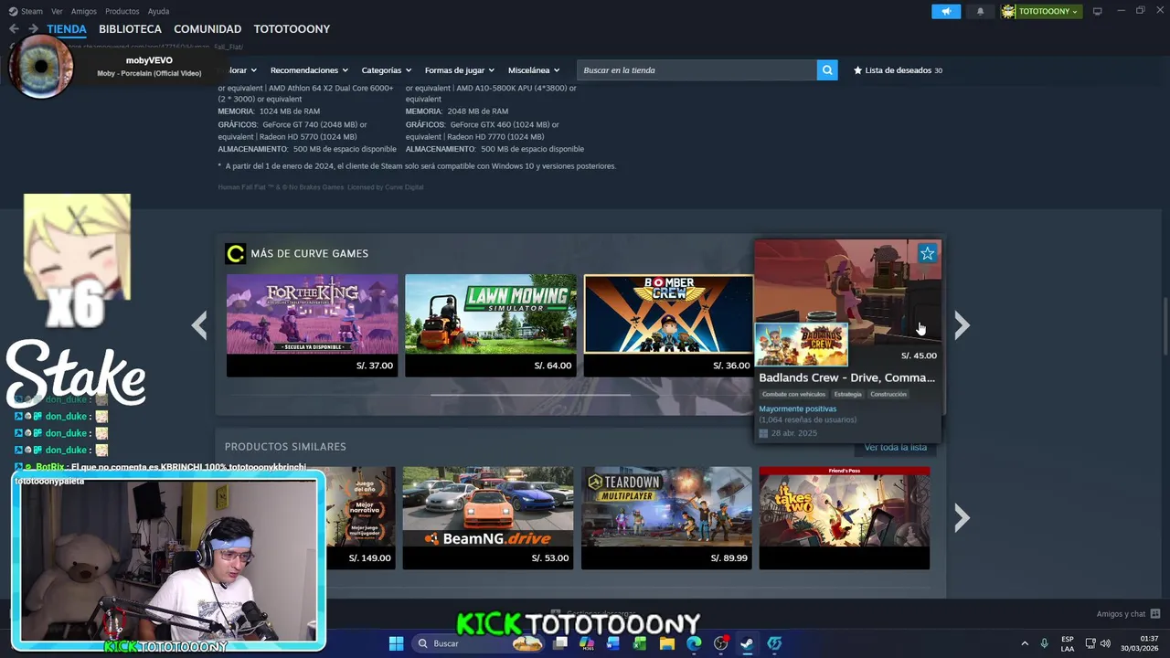Open OBS Studio from the taskbar
This screenshot has width=1170, height=658.
coord(721,643)
